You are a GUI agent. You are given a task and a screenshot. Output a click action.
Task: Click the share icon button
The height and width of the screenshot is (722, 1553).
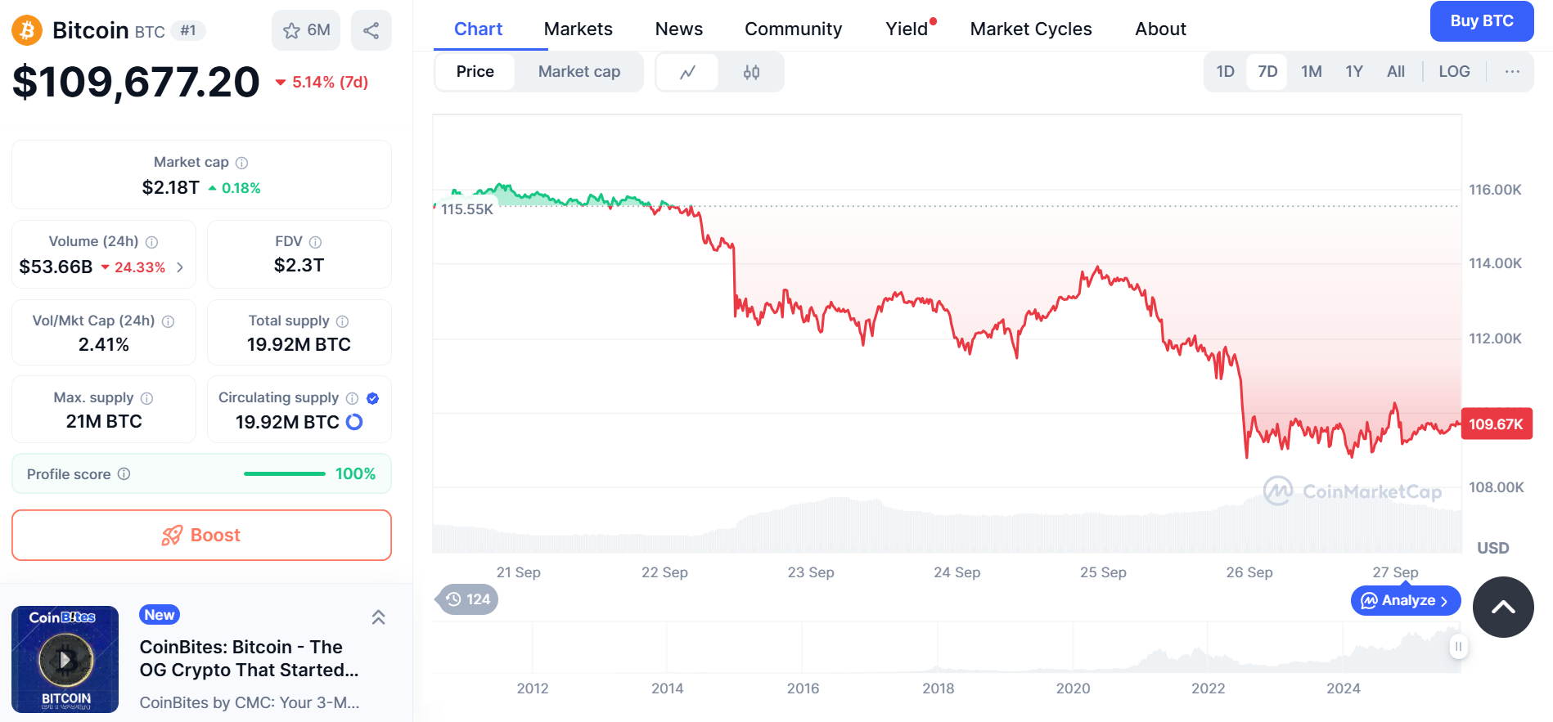pos(371,31)
